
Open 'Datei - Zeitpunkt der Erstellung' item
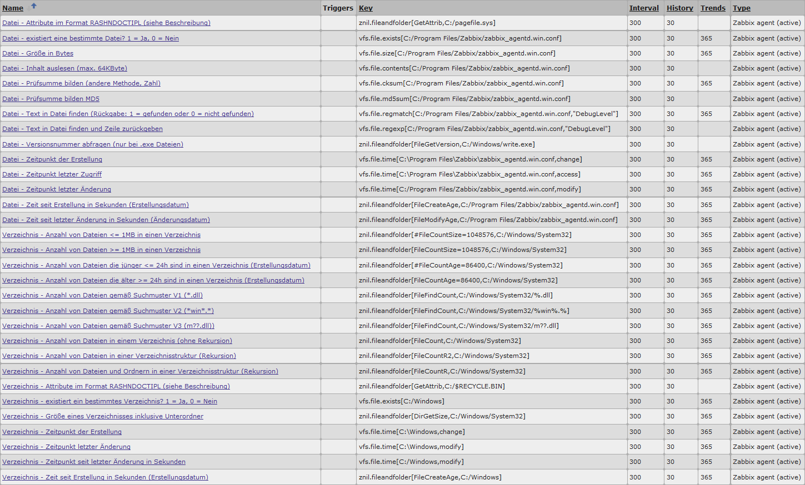52,159
